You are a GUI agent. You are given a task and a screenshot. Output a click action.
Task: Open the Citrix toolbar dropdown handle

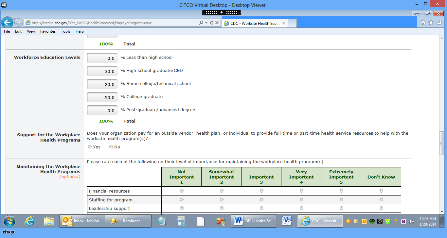(x=222, y=12)
